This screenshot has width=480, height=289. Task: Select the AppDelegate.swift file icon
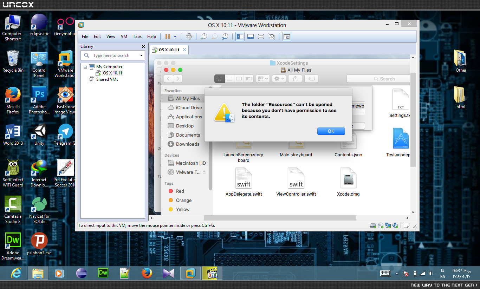244,178
